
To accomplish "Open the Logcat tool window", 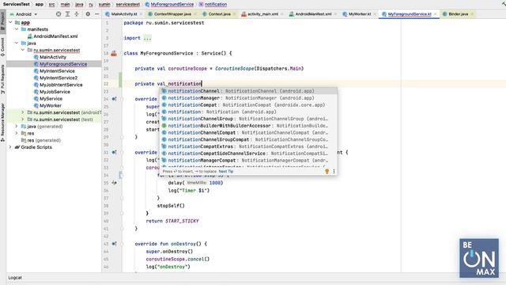I will [15, 278].
